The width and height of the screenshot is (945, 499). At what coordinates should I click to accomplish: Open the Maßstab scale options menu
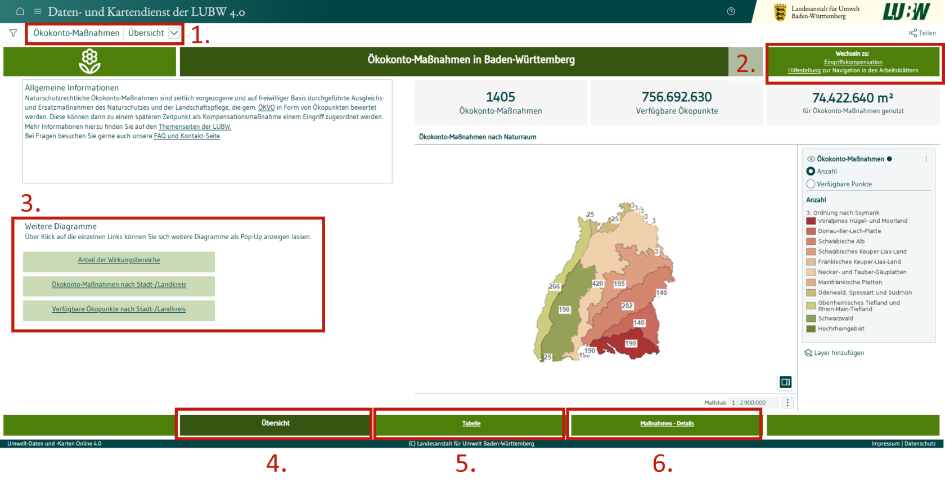coord(787,403)
